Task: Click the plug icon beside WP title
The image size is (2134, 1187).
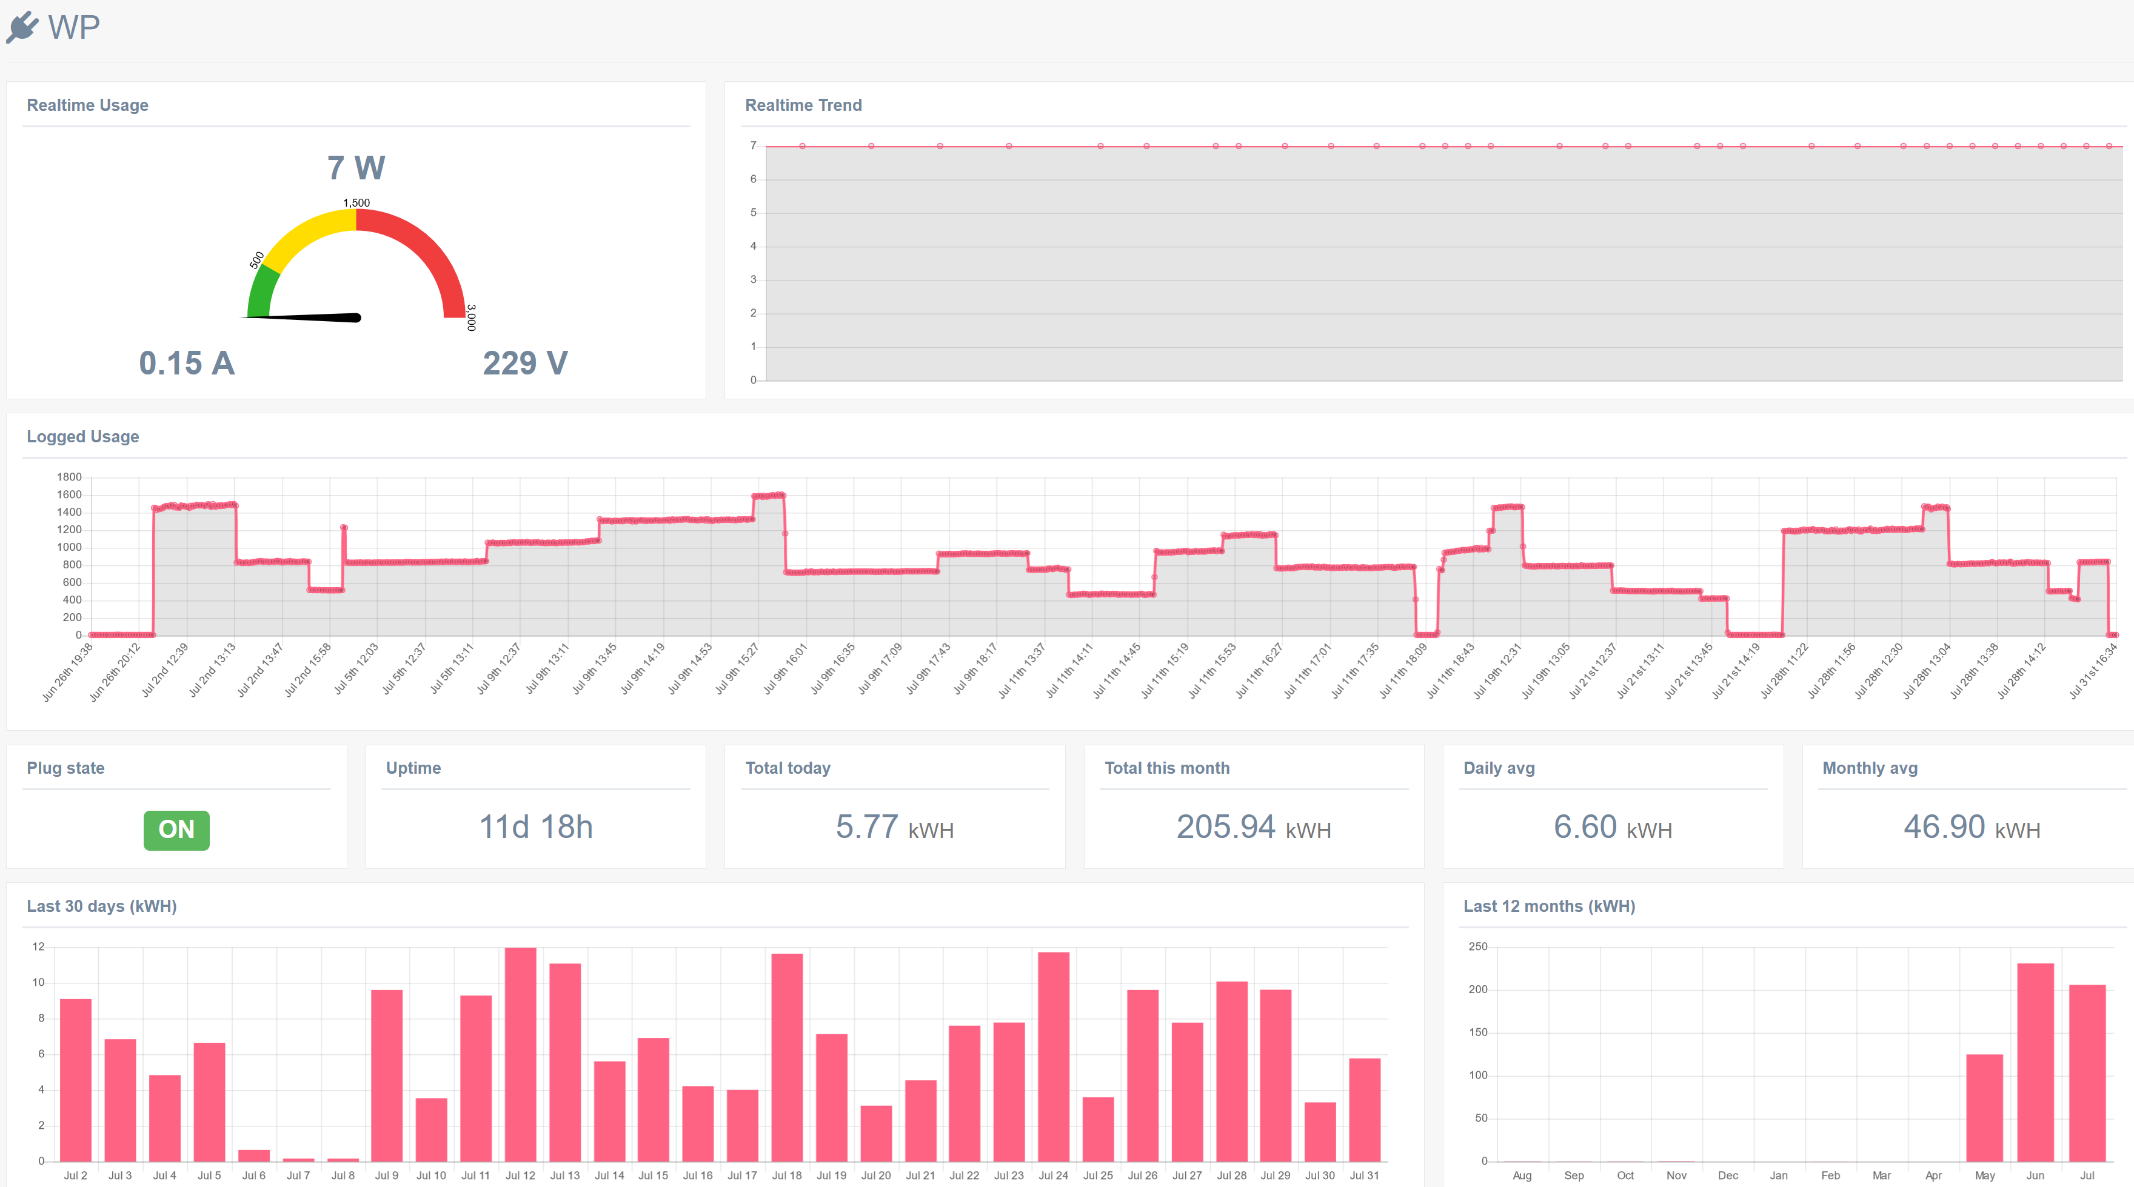Action: pos(22,27)
